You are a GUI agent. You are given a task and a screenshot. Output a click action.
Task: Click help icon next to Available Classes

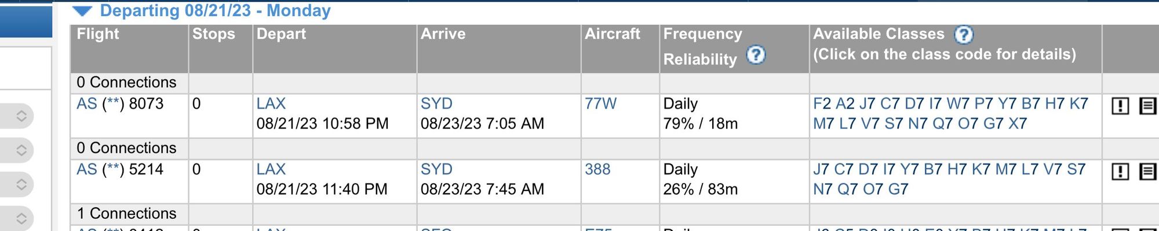click(964, 35)
